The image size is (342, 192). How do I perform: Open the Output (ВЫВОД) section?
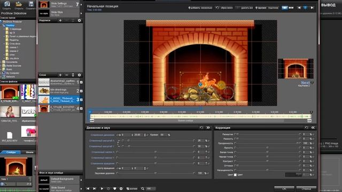(x=328, y=5)
